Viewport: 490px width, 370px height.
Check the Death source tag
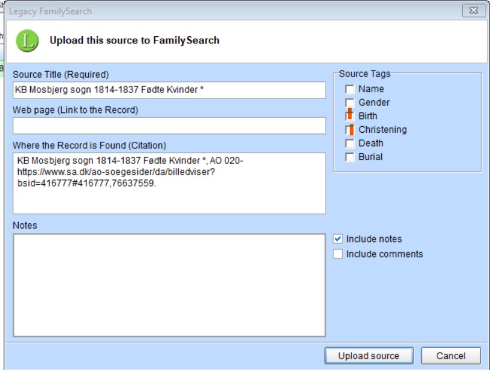350,143
